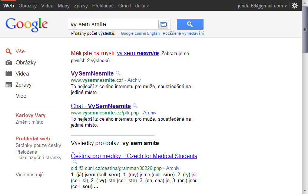Open Rozšířené vyhledávání link
The width and height of the screenshot is (308, 194).
[183, 33]
